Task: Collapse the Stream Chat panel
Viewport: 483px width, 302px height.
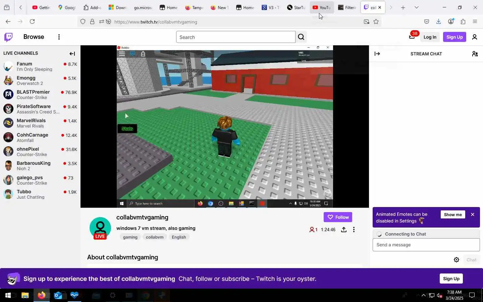Action: [x=377, y=54]
